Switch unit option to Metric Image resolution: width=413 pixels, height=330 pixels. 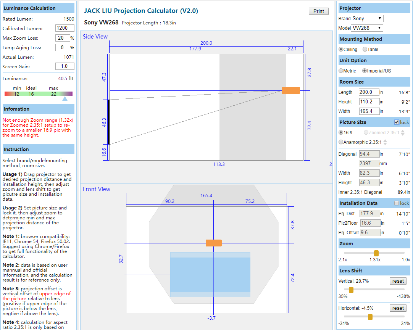point(340,71)
